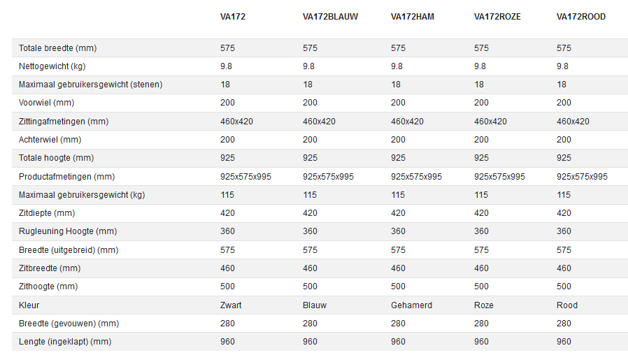Select the Zittingafmetingen (mm) row label

pos(64,122)
